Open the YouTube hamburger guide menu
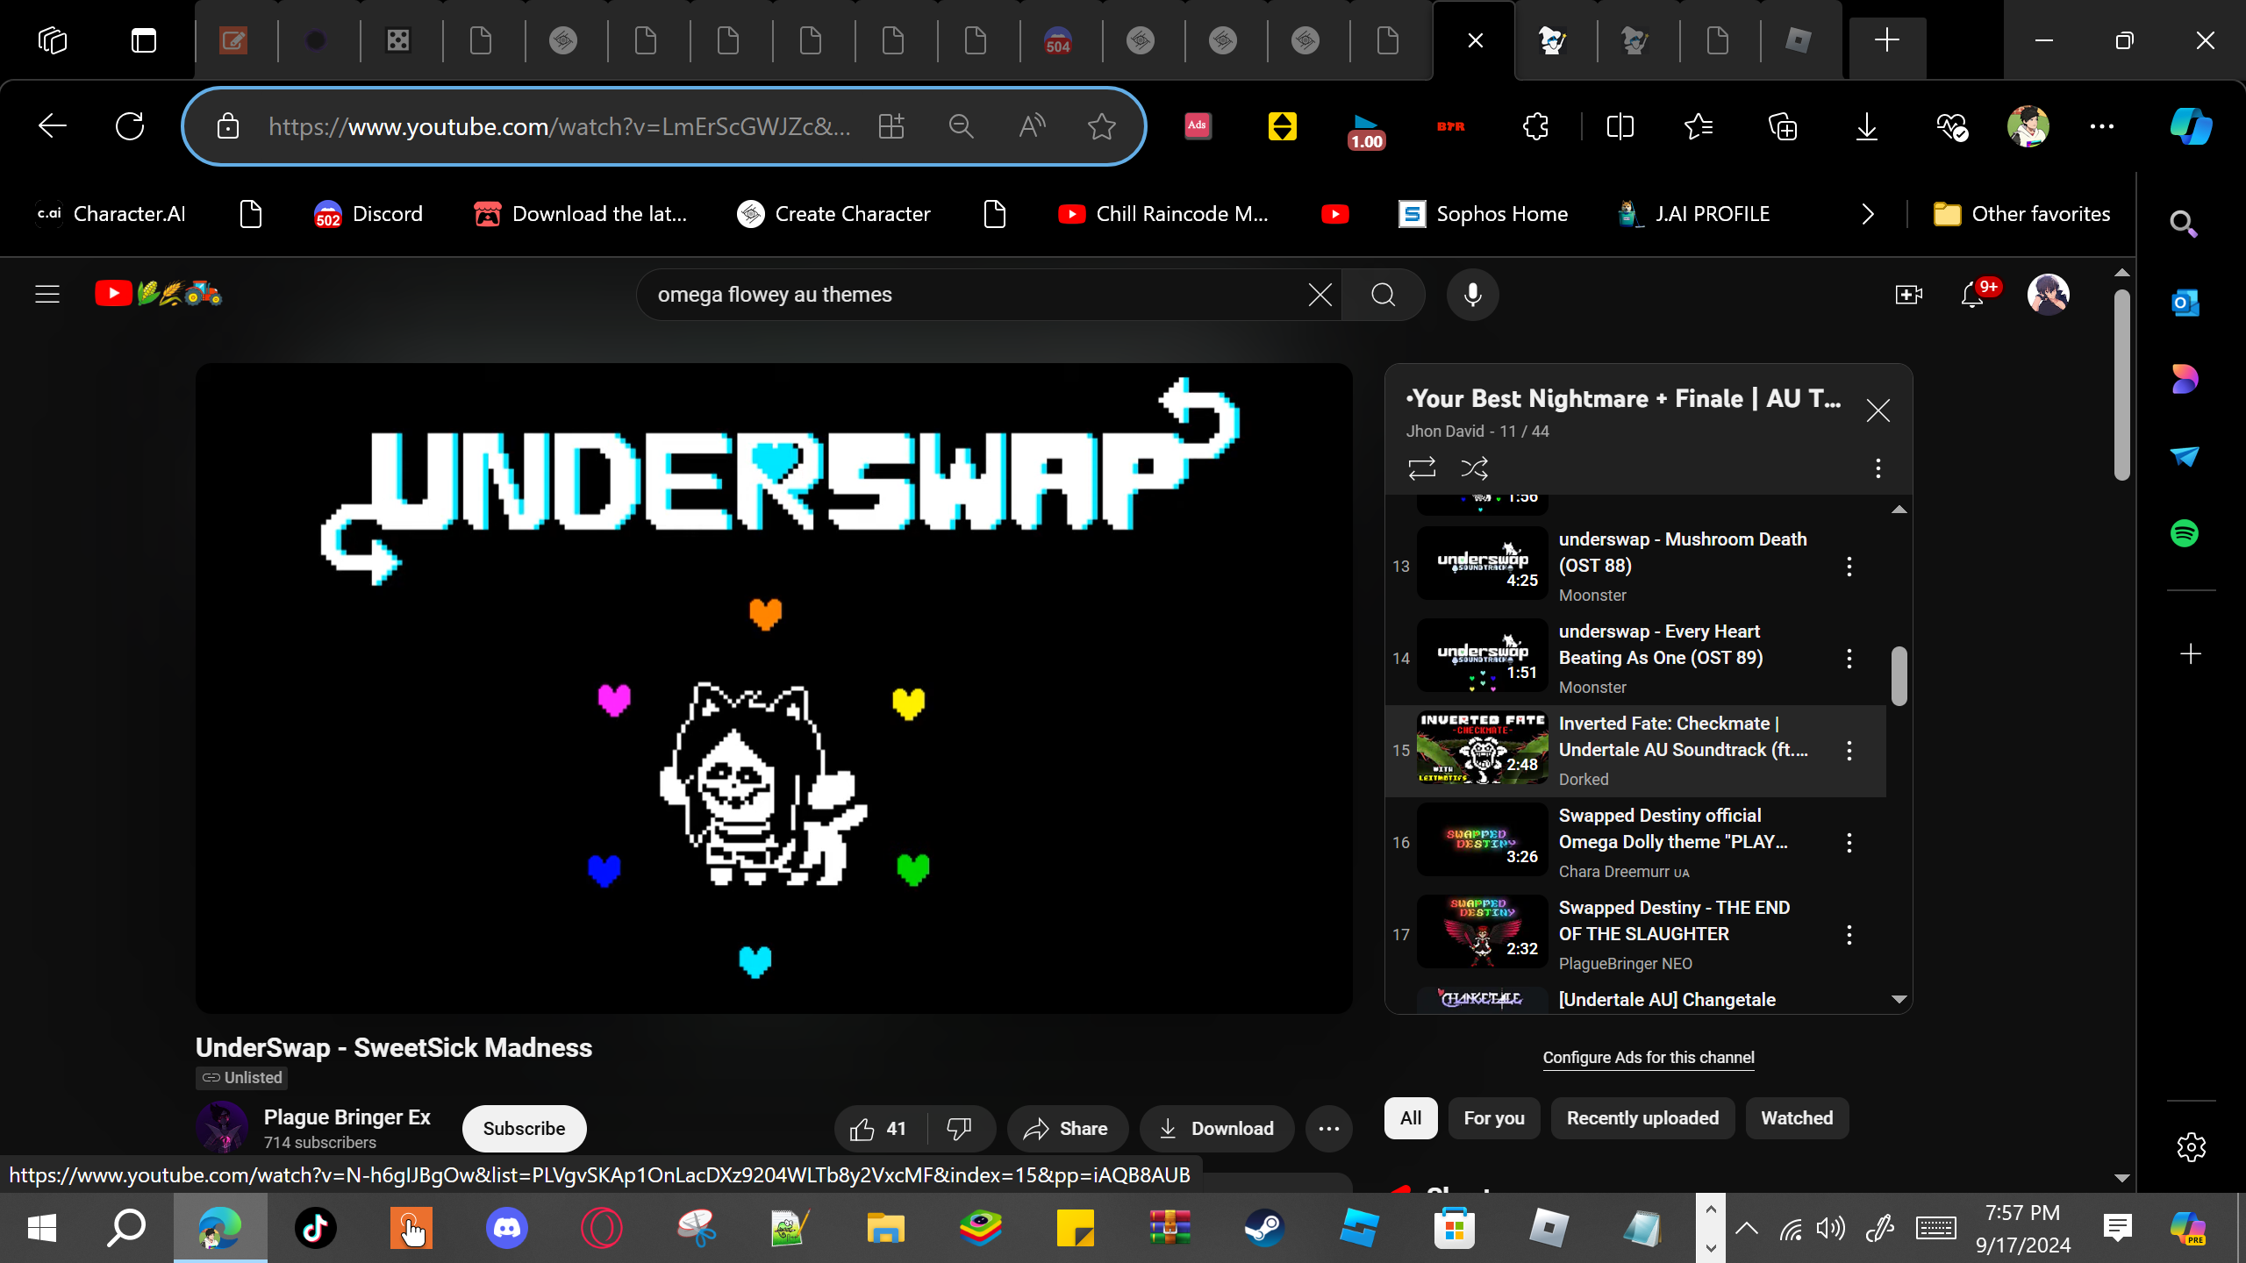Image resolution: width=2246 pixels, height=1263 pixels. (47, 295)
